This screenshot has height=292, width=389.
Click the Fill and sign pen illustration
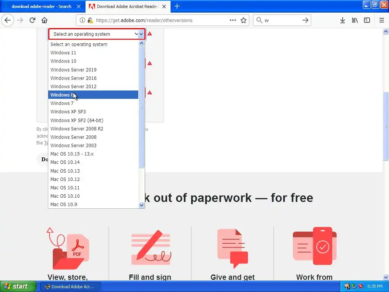click(x=150, y=248)
